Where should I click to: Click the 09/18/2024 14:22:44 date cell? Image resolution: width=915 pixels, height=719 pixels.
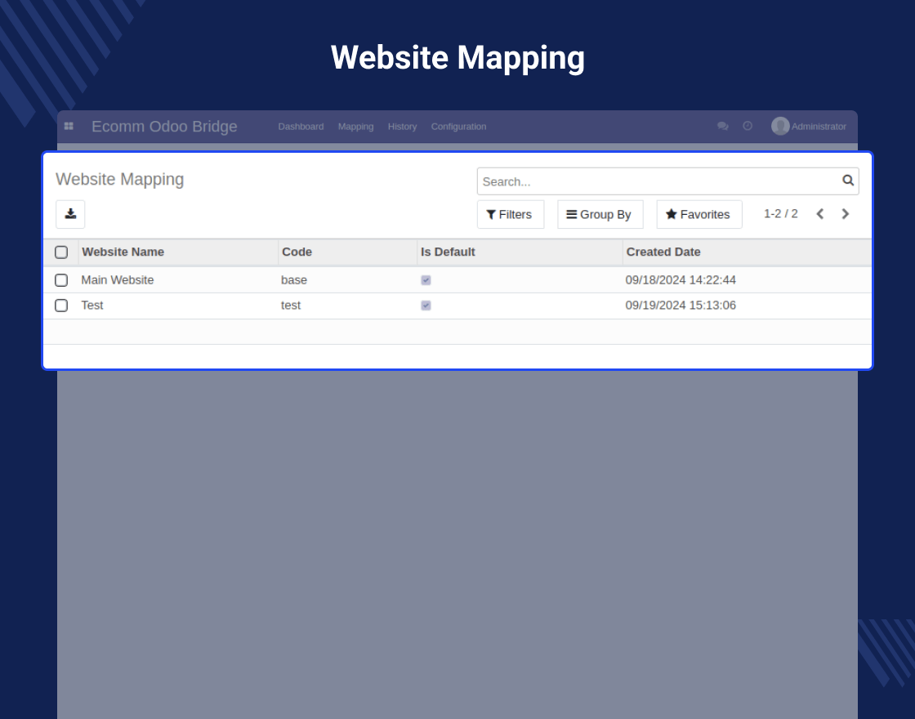681,280
